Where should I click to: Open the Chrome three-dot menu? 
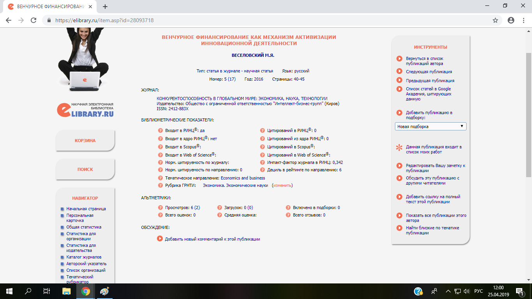coord(524,20)
